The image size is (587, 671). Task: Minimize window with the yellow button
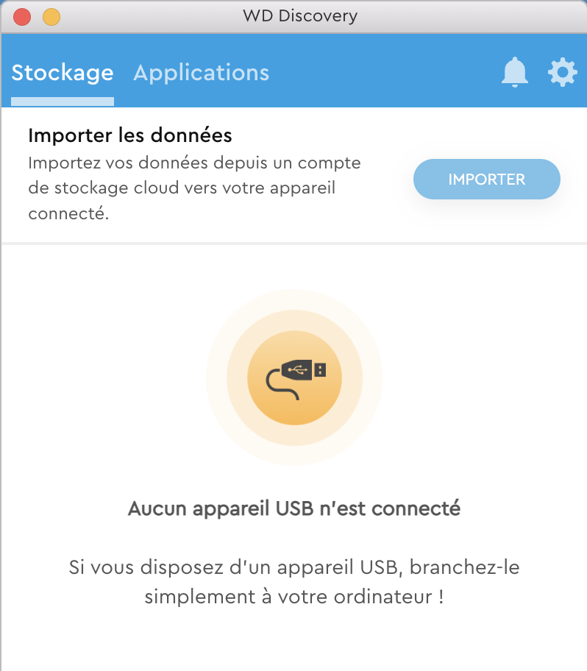coord(51,16)
